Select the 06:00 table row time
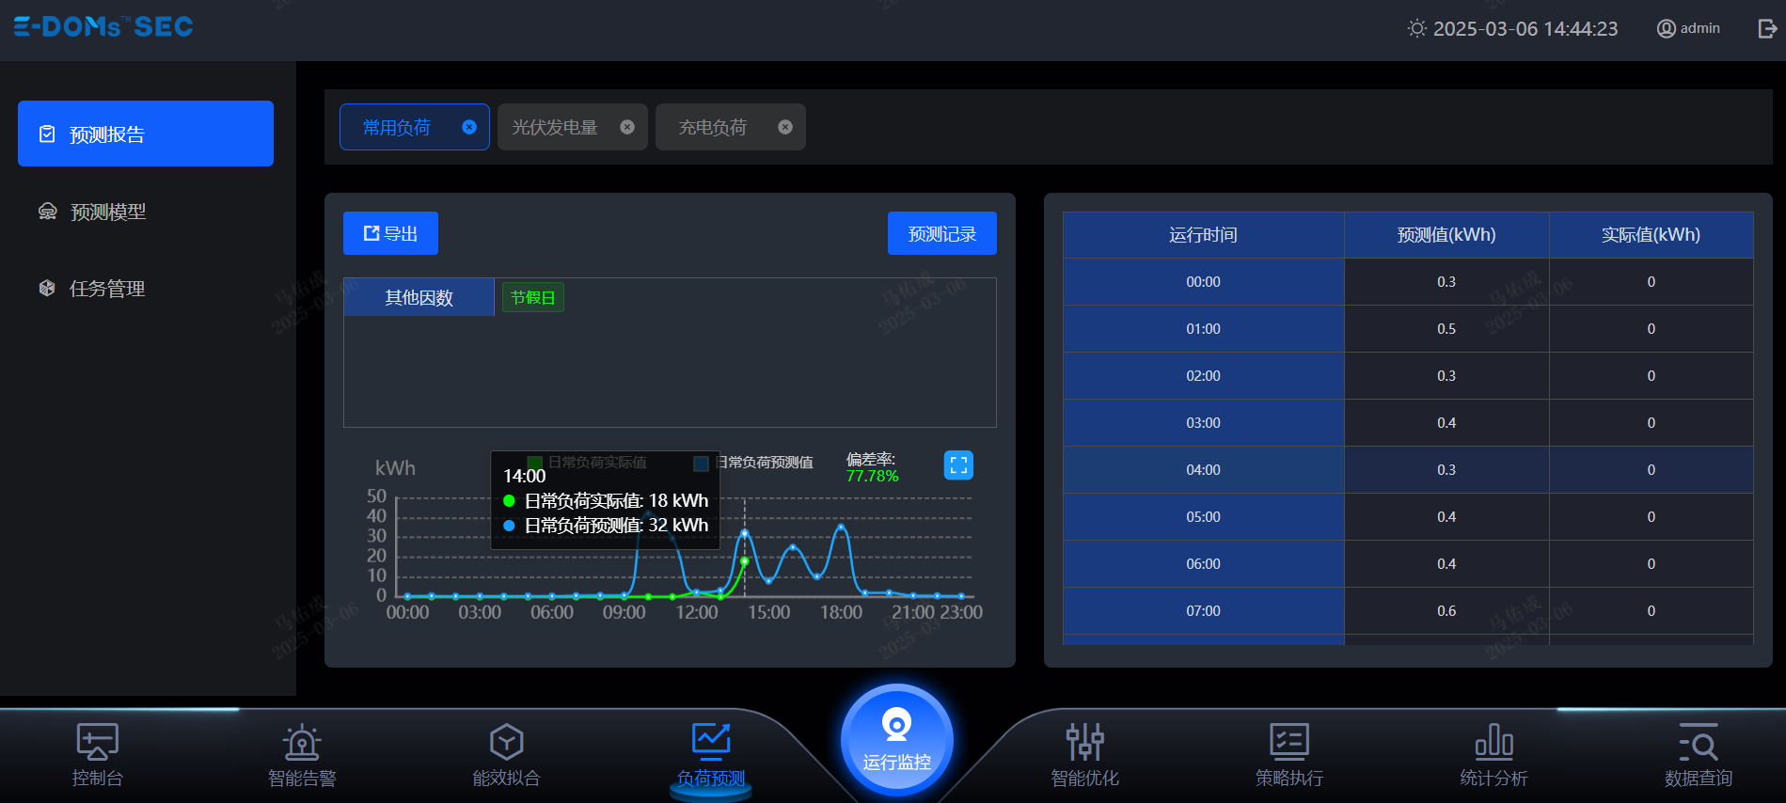This screenshot has width=1786, height=803. pos(1203,564)
